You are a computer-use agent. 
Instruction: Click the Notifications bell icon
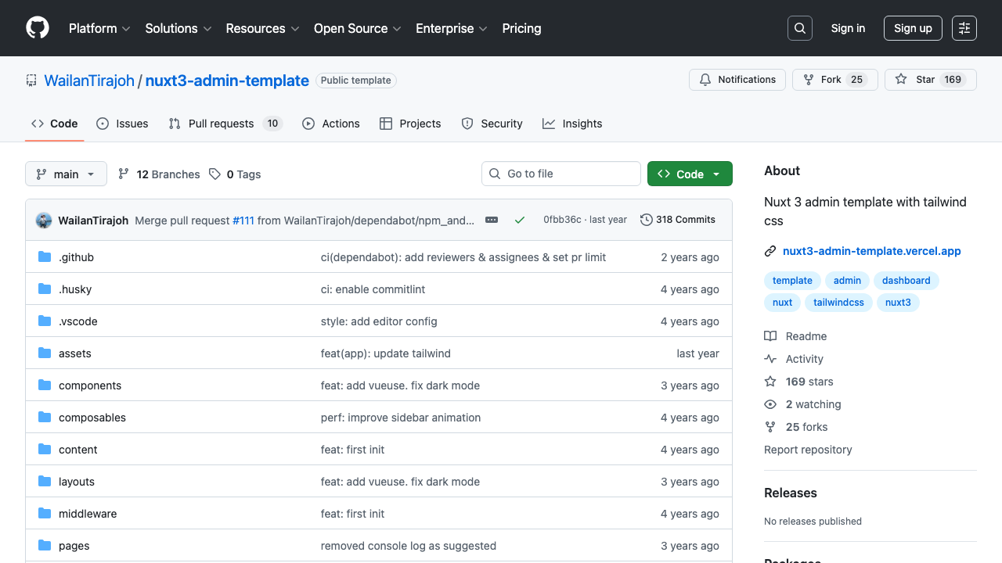pyautogui.click(x=705, y=79)
